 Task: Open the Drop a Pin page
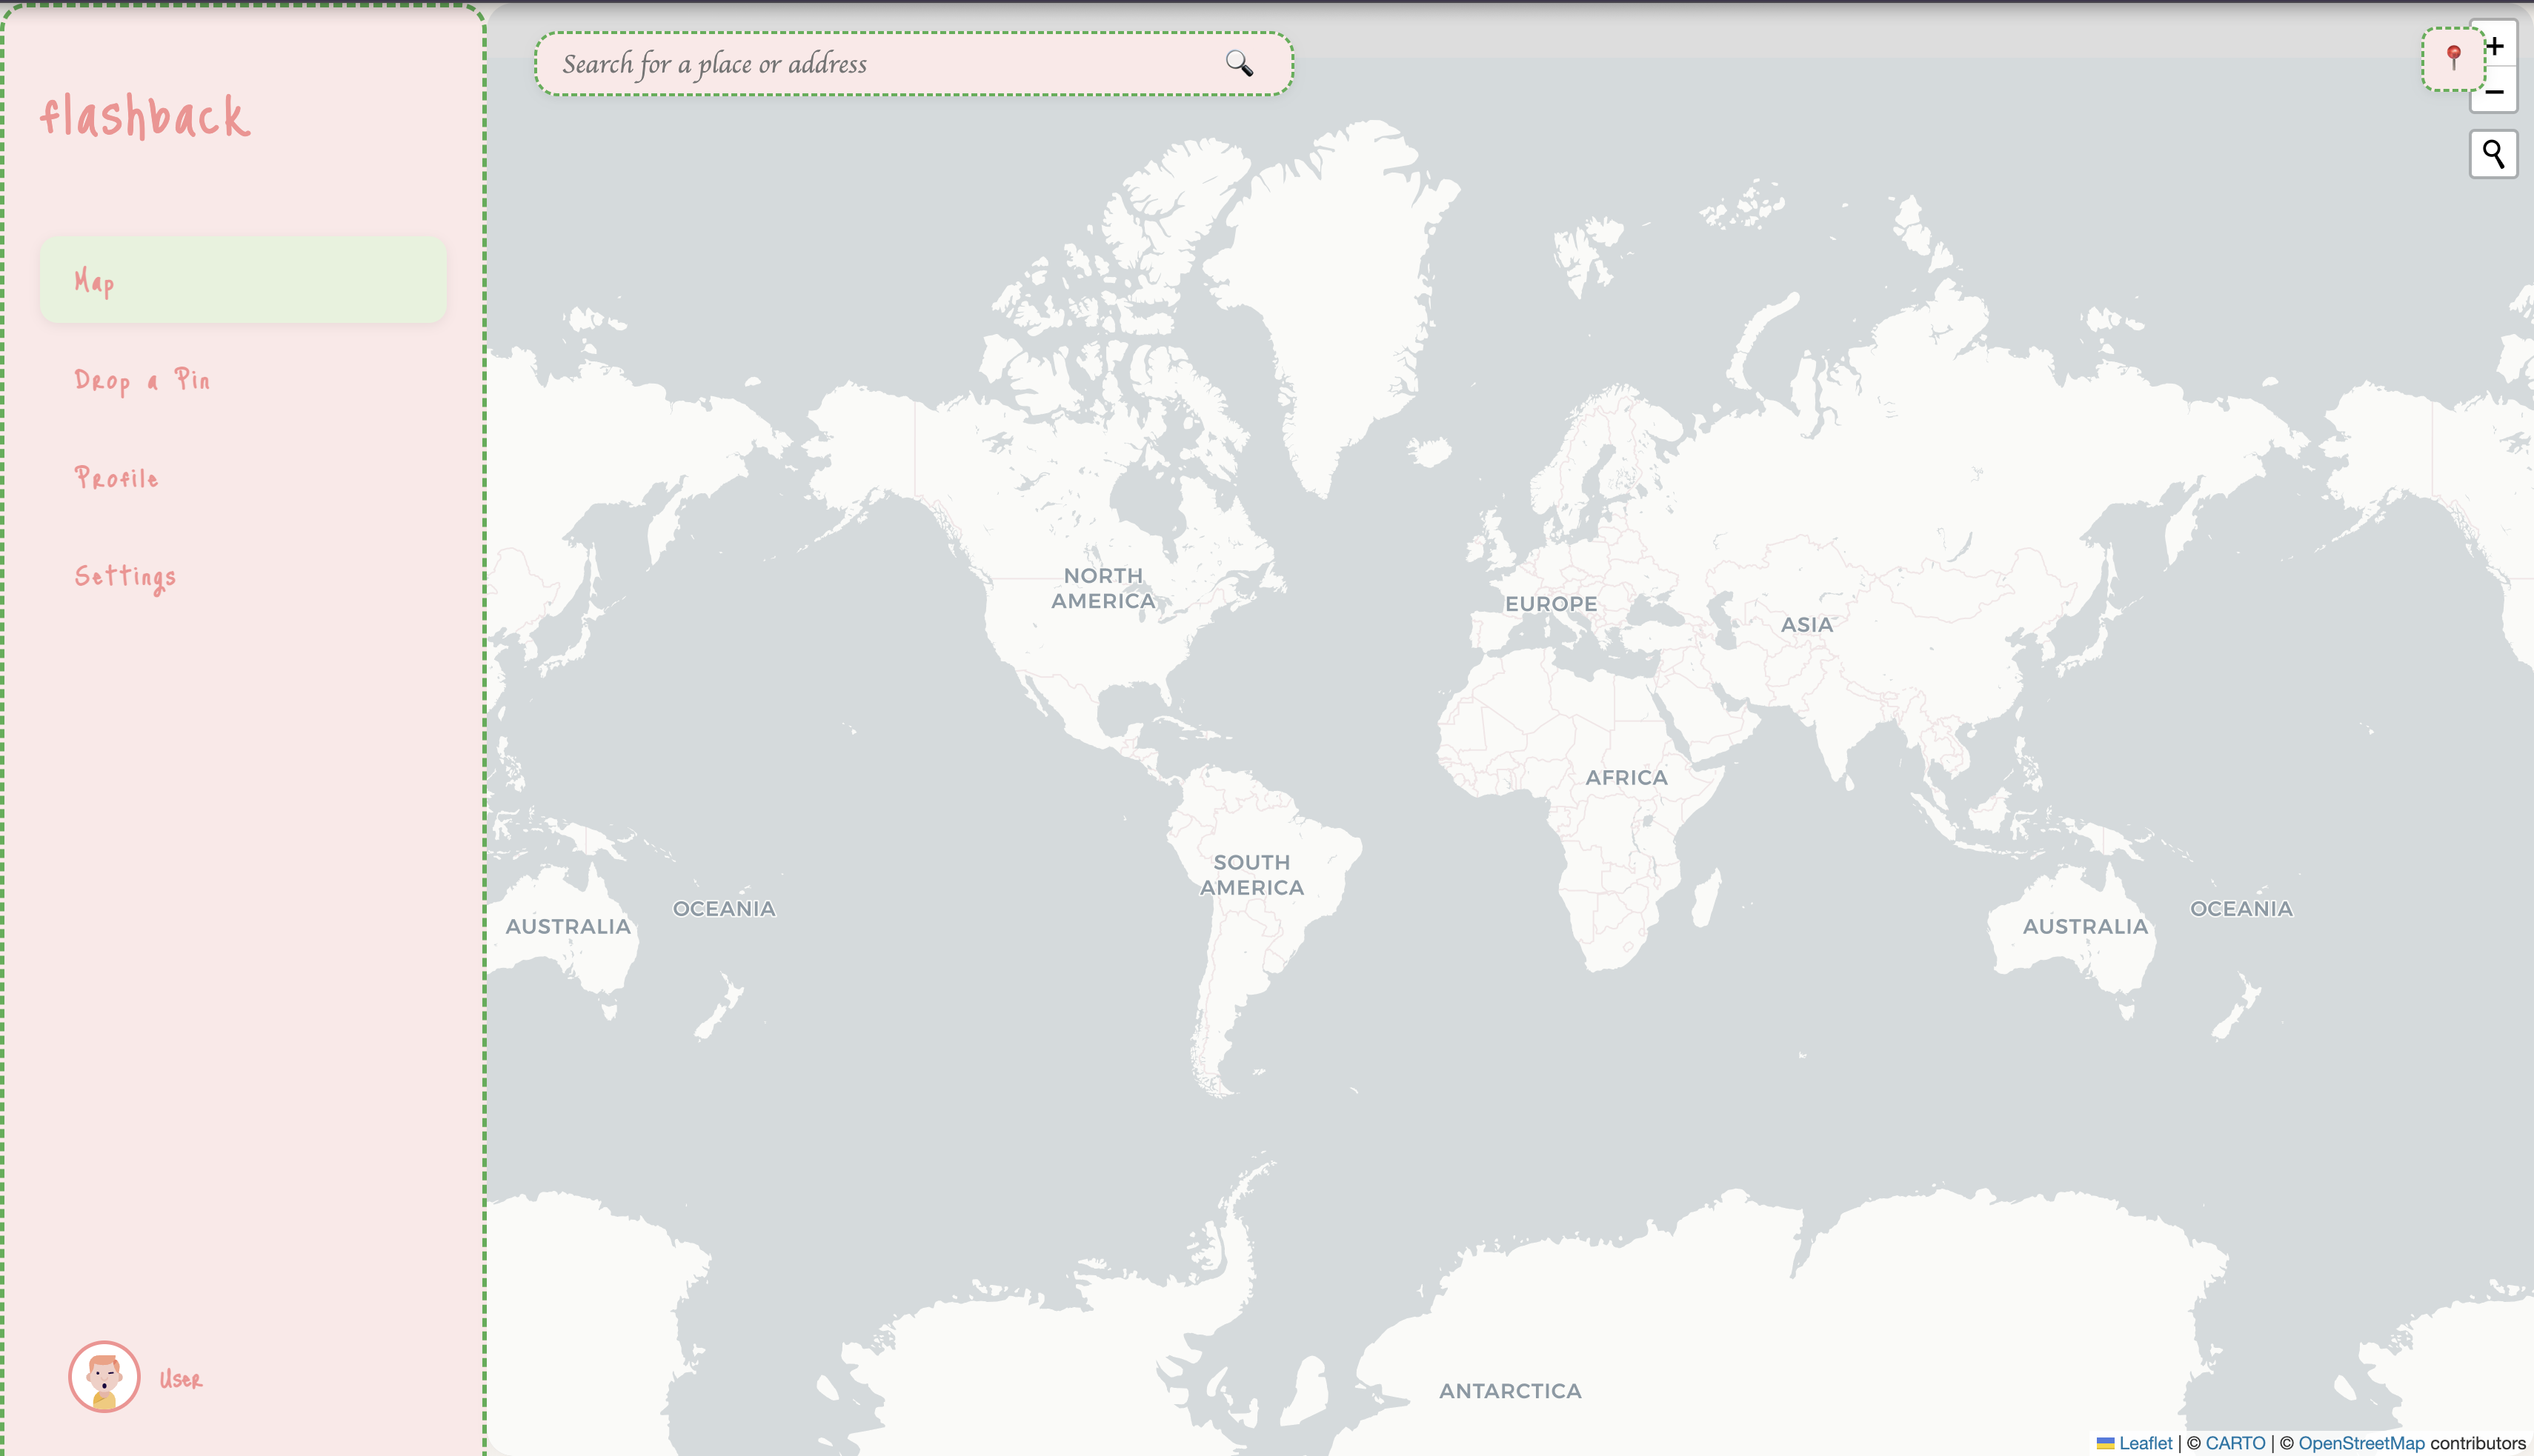[x=142, y=380]
